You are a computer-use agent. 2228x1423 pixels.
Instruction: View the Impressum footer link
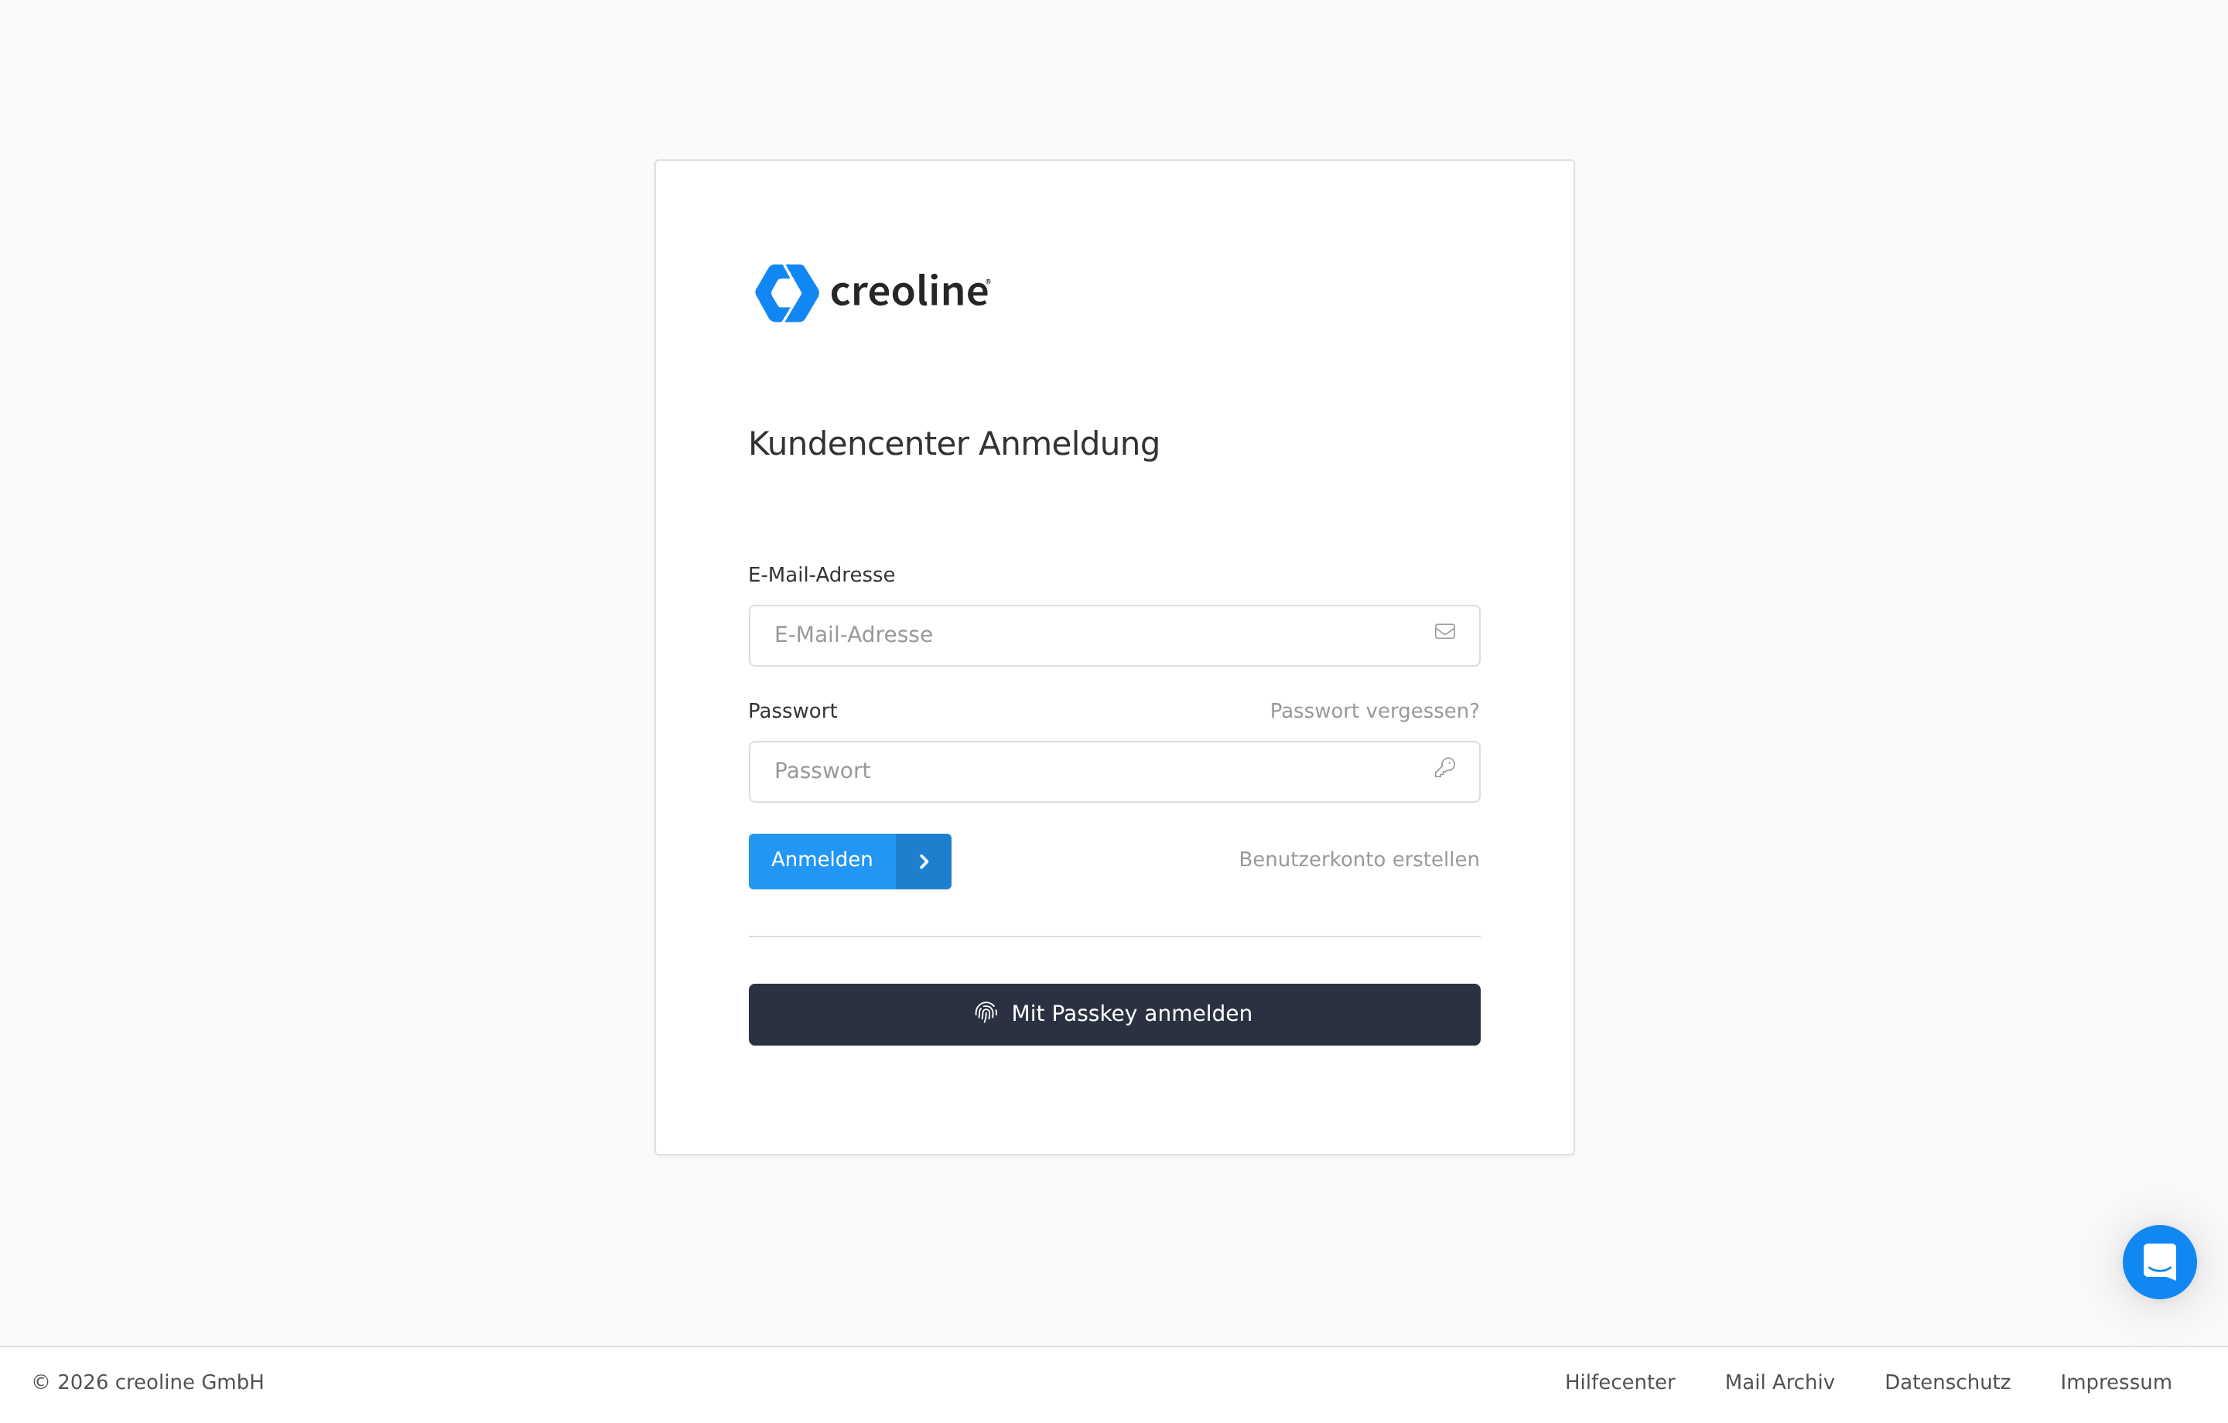pos(2115,1382)
